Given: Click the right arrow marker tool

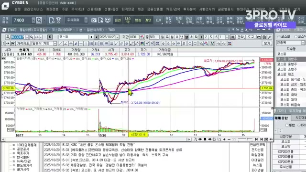Looking at the screenshot, I should [x=178, y=43].
